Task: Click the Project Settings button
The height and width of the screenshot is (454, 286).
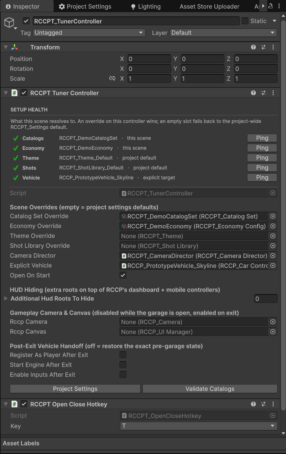Action: pyautogui.click(x=75, y=389)
